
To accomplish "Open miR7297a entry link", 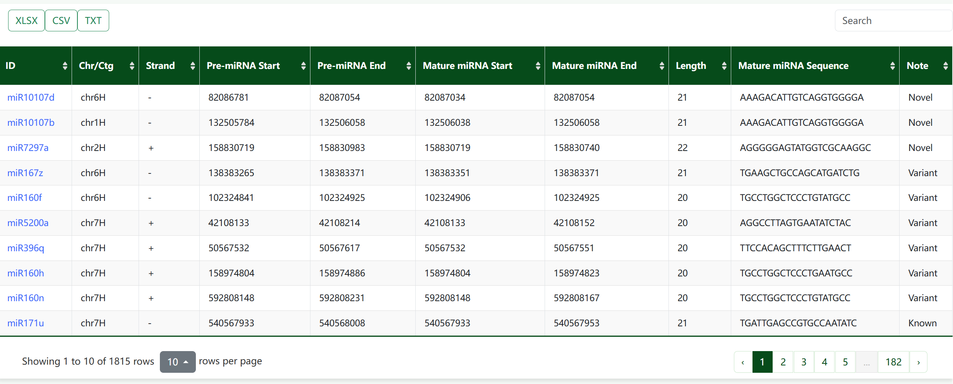I will coord(28,148).
